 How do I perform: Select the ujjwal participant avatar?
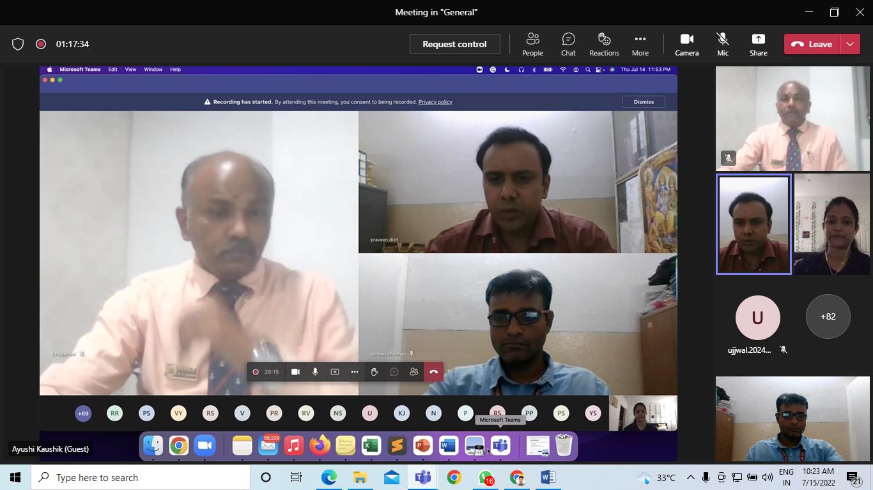pos(757,317)
